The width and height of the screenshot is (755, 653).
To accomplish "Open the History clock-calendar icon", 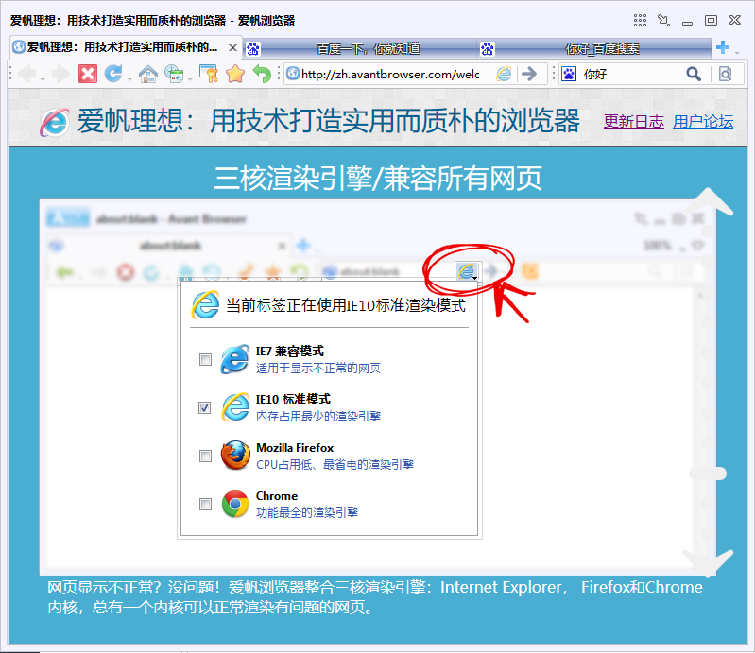I will [x=174, y=74].
